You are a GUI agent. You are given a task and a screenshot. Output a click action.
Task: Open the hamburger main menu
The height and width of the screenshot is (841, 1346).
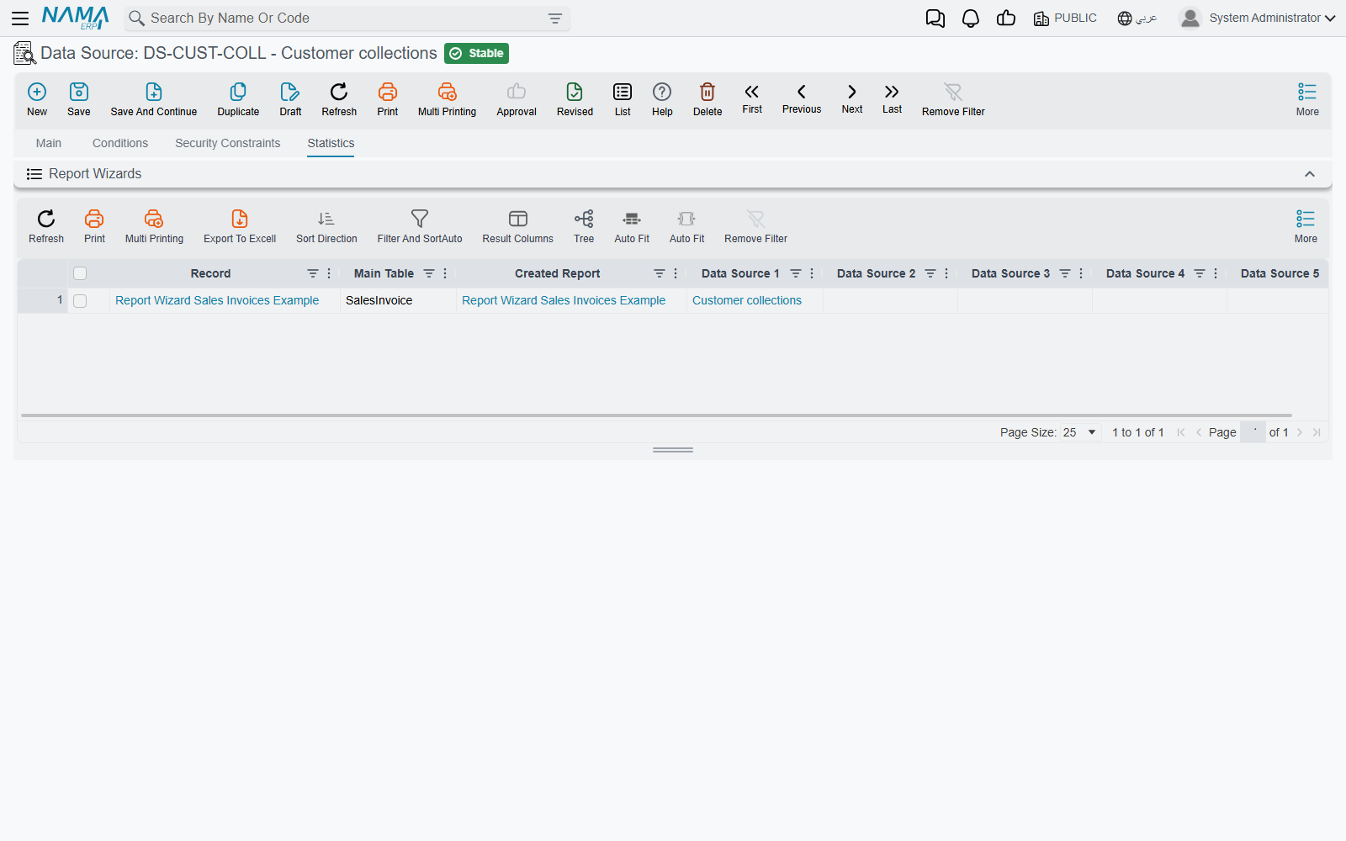pos(20,19)
